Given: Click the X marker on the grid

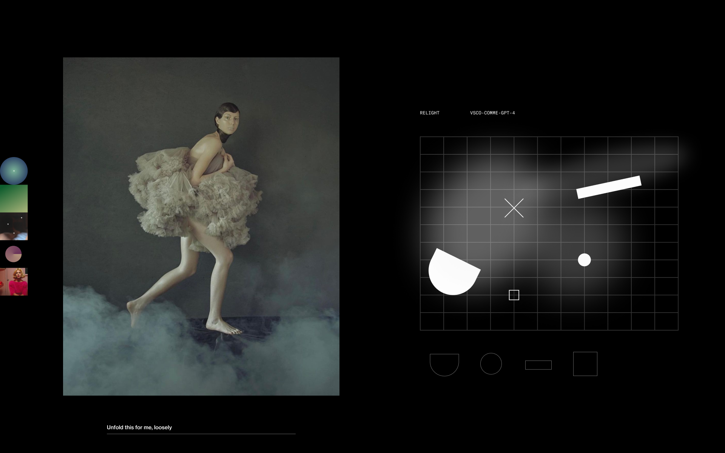Looking at the screenshot, I should pyautogui.click(x=514, y=208).
